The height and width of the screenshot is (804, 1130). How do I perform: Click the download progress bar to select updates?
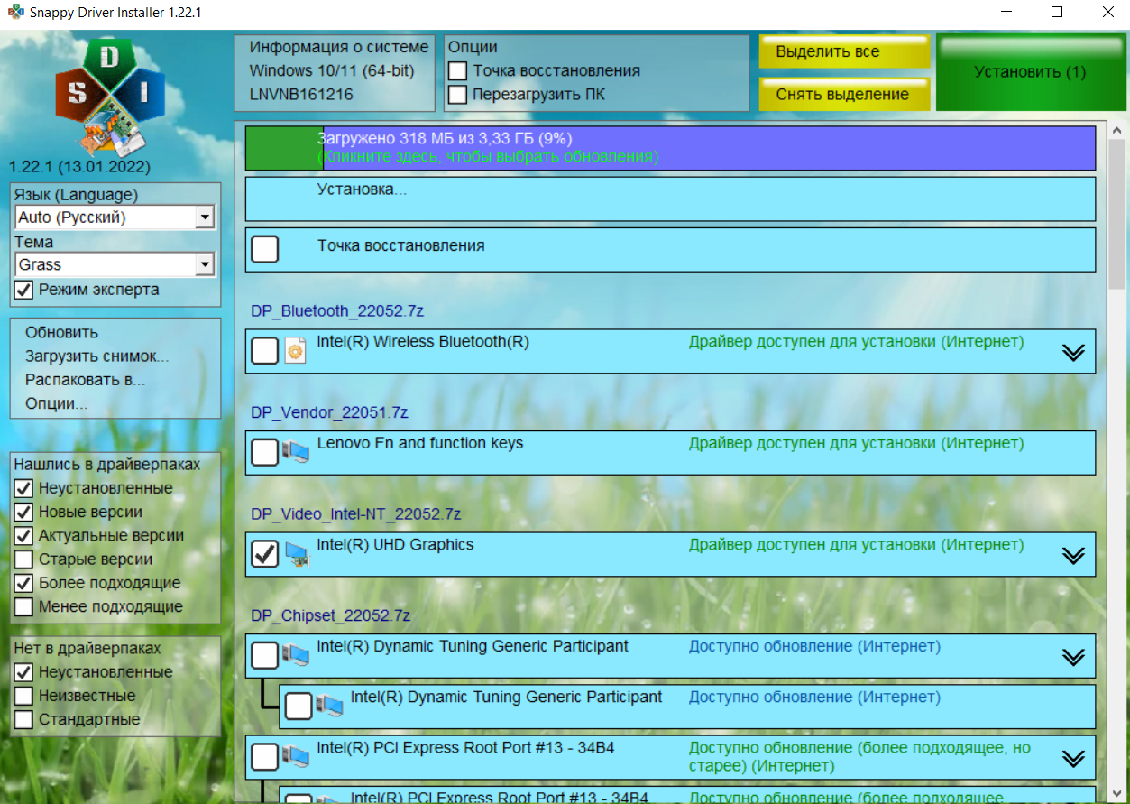pos(669,148)
